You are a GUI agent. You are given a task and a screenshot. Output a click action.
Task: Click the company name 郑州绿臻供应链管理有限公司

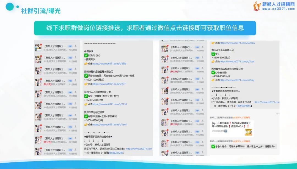99,72
